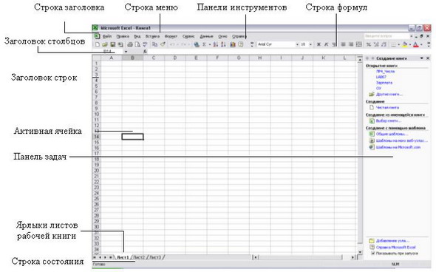Open the Зарплата recent workbook link
The height and width of the screenshot is (272, 436).
(x=384, y=83)
